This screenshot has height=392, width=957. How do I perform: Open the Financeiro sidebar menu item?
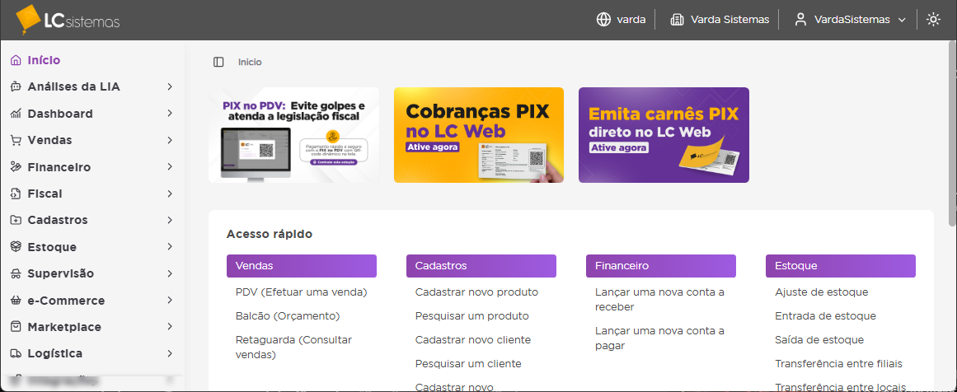click(92, 167)
